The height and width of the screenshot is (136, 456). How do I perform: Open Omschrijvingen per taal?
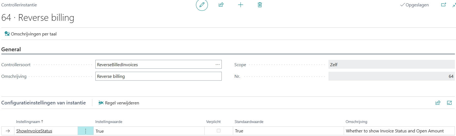point(31,34)
